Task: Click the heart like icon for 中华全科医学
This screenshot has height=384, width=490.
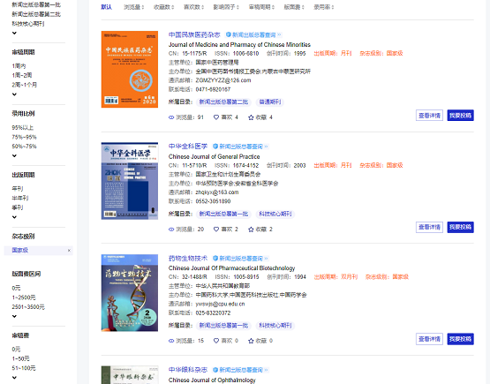Action: [x=216, y=230]
